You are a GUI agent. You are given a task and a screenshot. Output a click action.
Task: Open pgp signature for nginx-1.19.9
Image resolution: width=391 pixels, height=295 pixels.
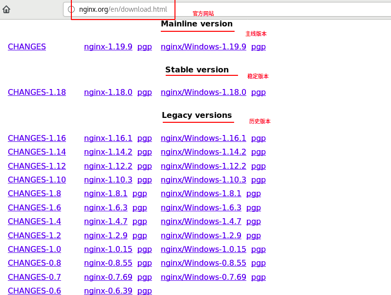pos(145,47)
